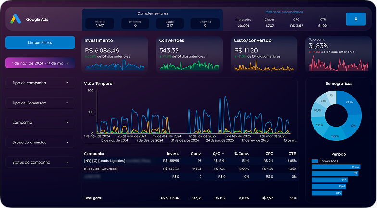
Task: Click the C/C column sort arrow
Action: (x=223, y=153)
